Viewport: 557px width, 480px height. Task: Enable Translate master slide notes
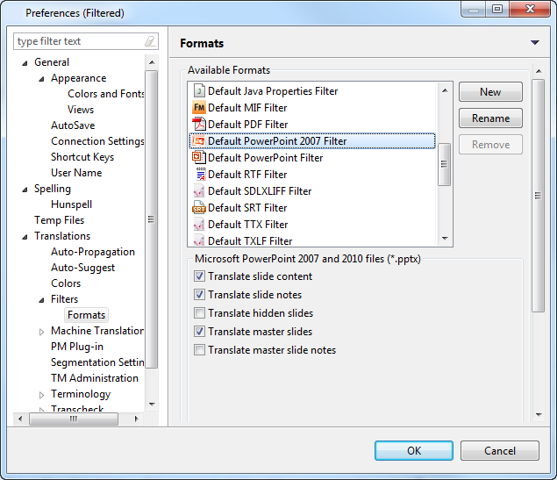click(199, 350)
